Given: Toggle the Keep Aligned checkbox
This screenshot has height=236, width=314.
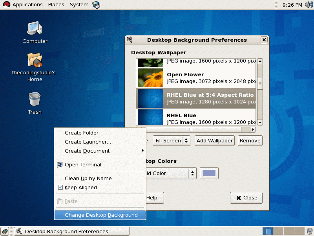Looking at the screenshot, I should coord(60,187).
